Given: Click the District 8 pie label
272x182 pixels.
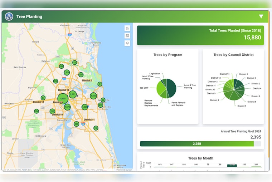Looking at the screenshot, I should (x=215, y=100).
